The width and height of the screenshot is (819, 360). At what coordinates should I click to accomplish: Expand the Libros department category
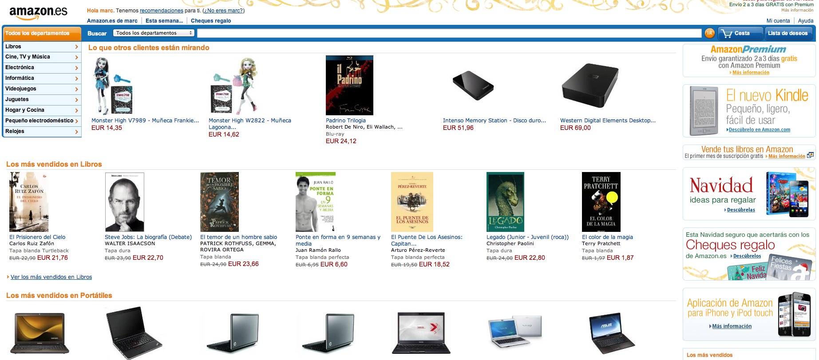42,47
